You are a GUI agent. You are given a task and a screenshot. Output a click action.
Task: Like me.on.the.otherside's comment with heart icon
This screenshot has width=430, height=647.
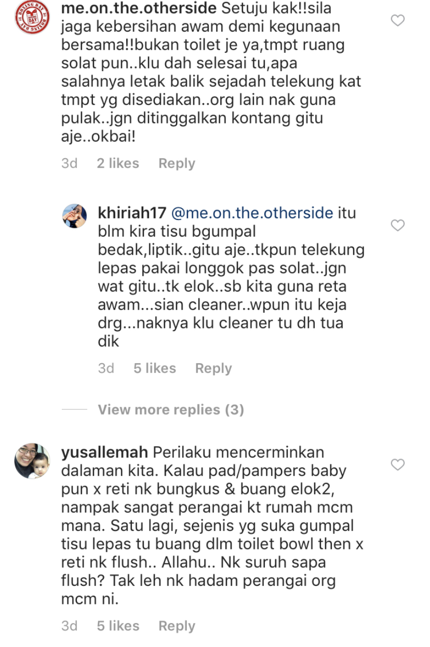click(397, 21)
